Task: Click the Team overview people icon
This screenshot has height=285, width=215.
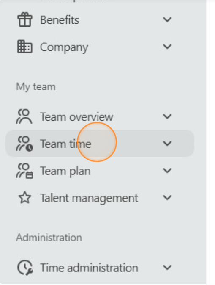Action: pos(24,116)
